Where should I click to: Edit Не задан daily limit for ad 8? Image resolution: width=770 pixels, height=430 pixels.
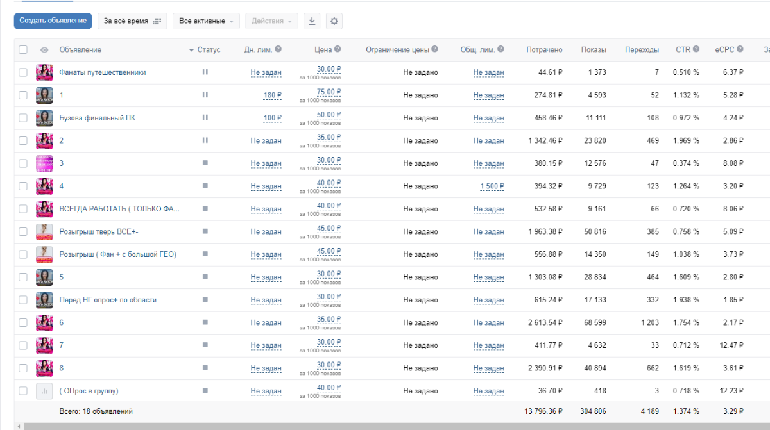tap(266, 368)
